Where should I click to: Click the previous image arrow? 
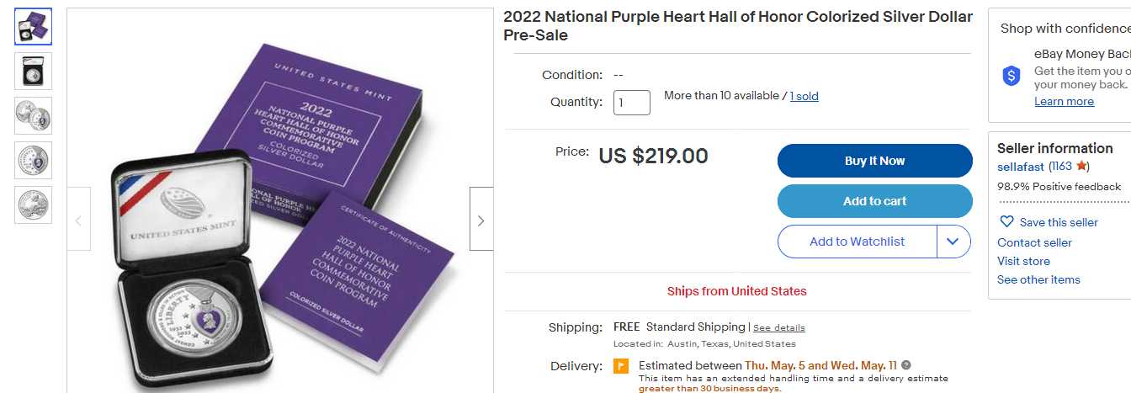pyautogui.click(x=79, y=220)
